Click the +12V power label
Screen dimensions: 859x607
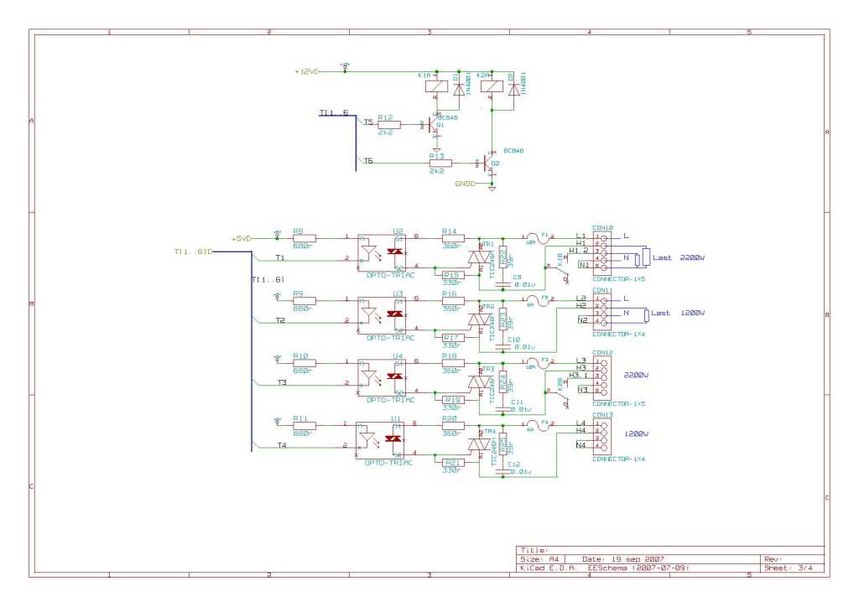[307, 72]
